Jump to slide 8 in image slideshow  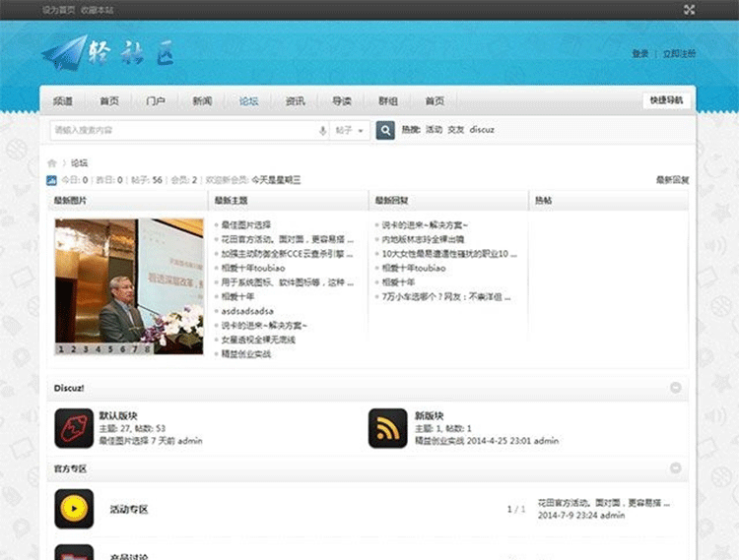pos(147,349)
